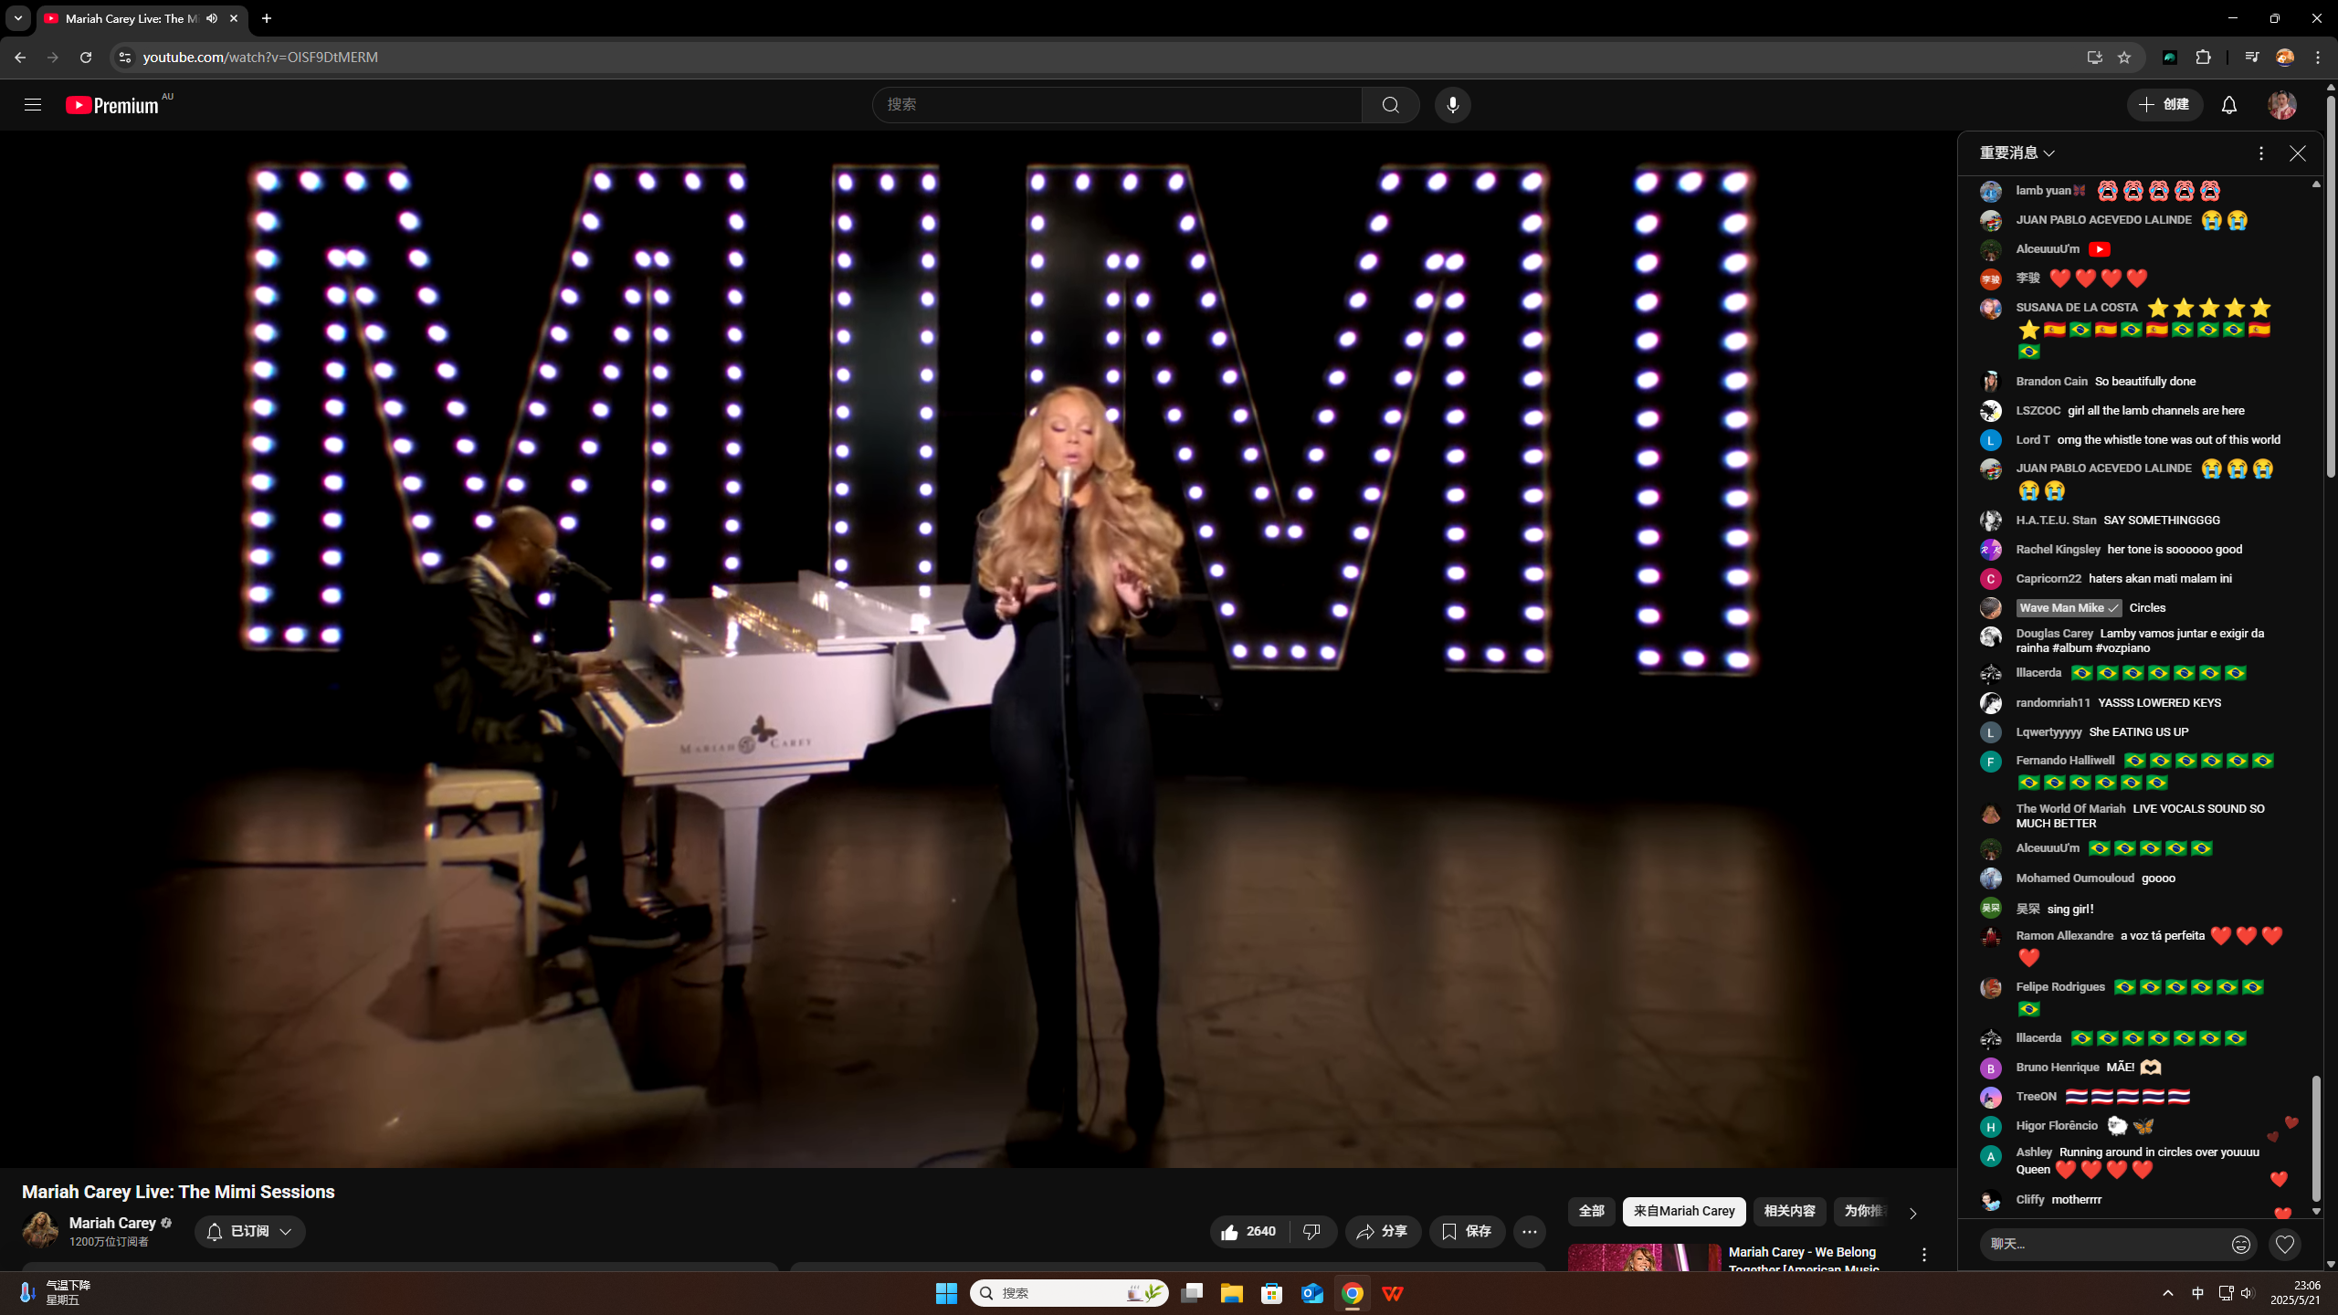This screenshot has width=2338, height=1315.
Task: Open the We Belong Together video thumbnail
Action: pos(1644,1257)
